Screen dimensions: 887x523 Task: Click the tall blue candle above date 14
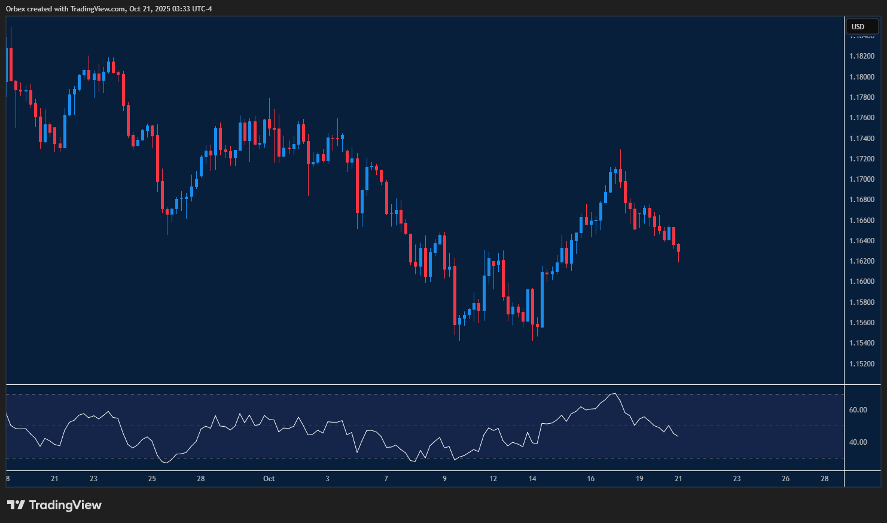coord(542,299)
